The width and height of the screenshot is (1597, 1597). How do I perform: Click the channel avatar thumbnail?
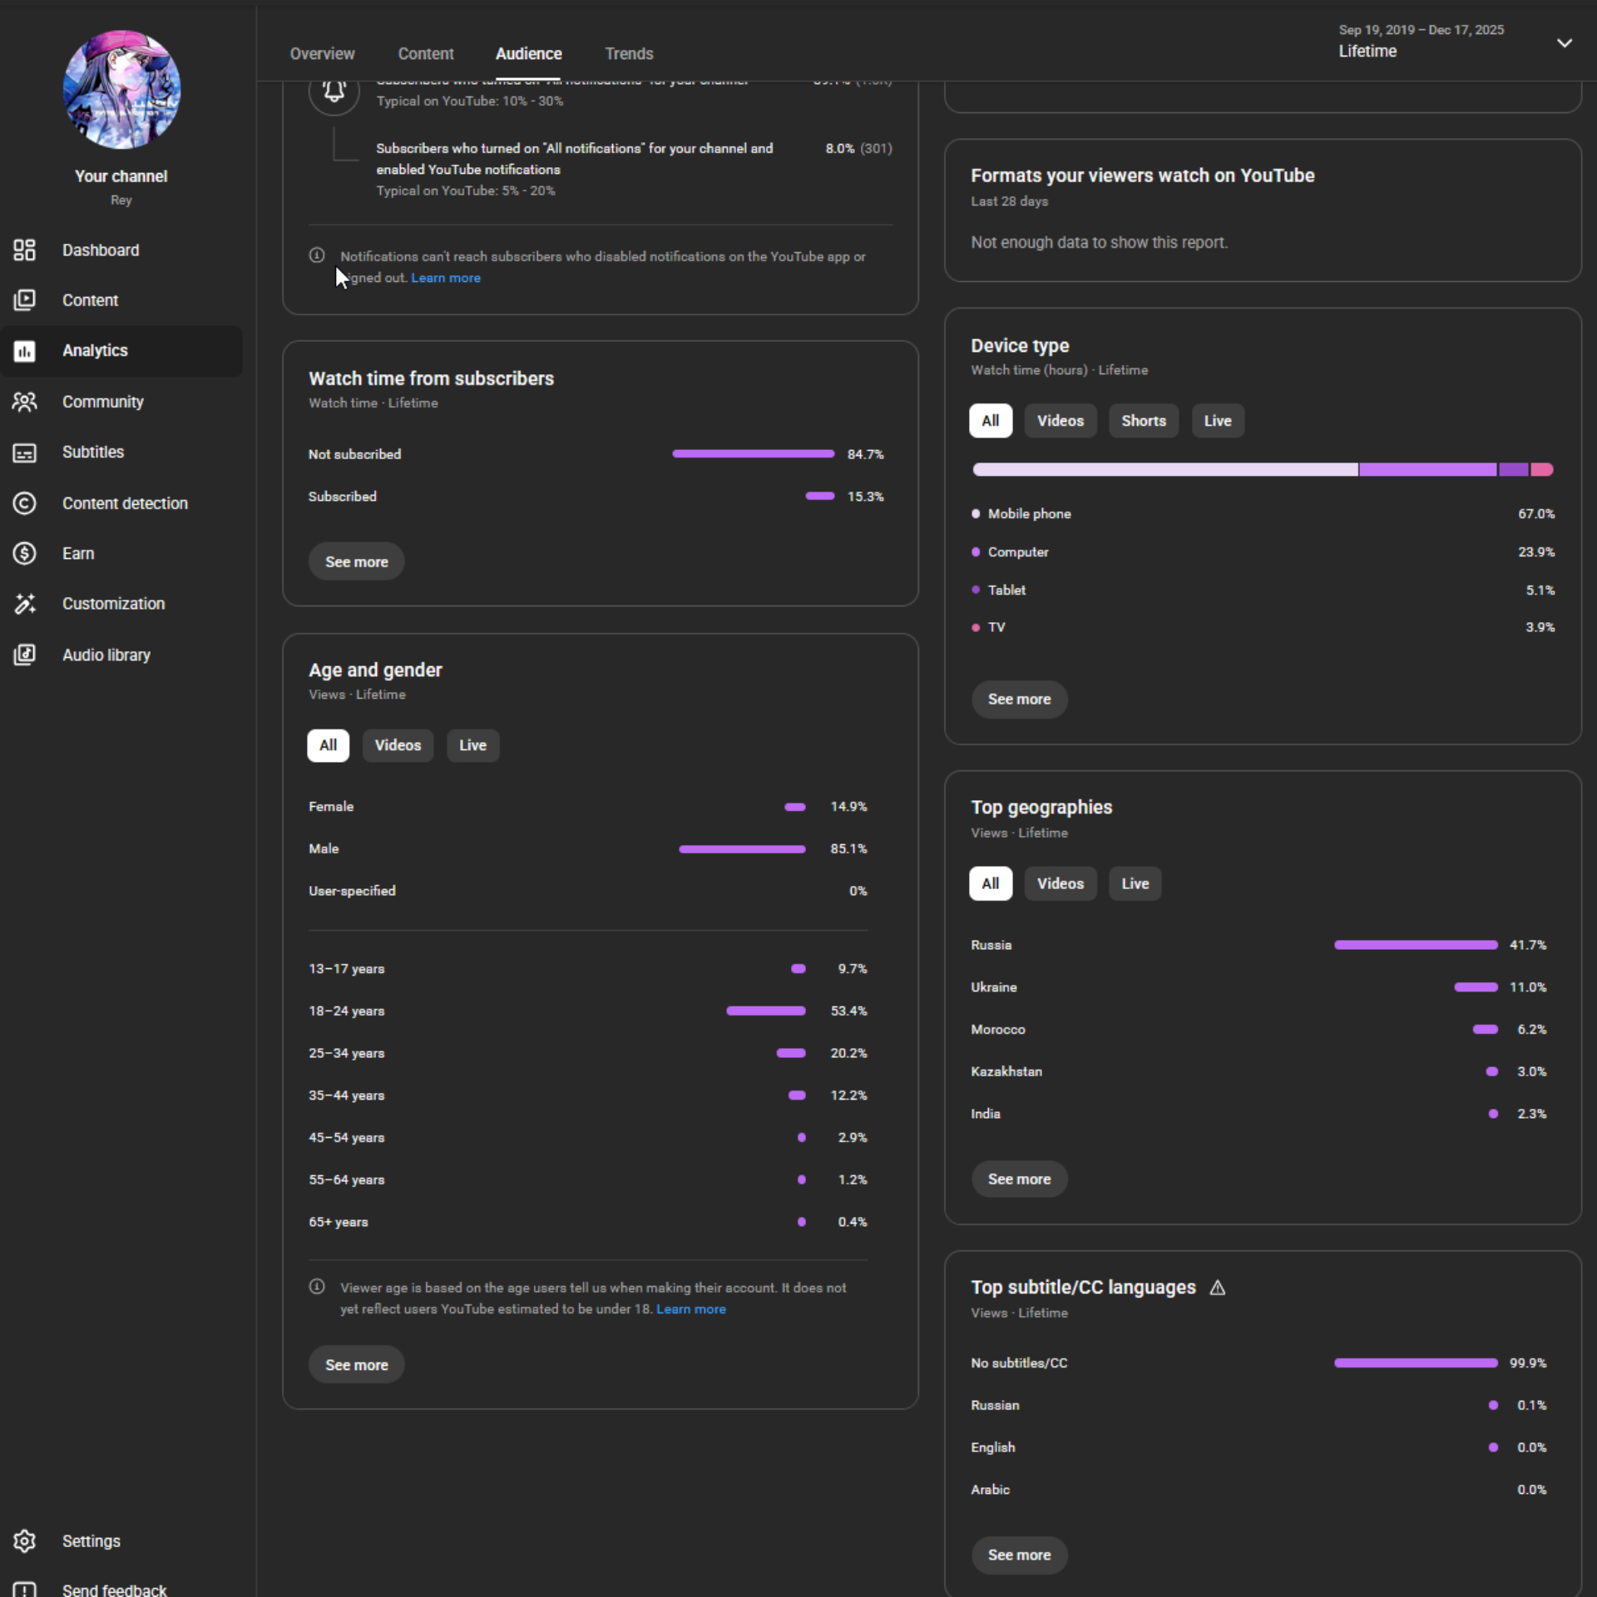[121, 90]
